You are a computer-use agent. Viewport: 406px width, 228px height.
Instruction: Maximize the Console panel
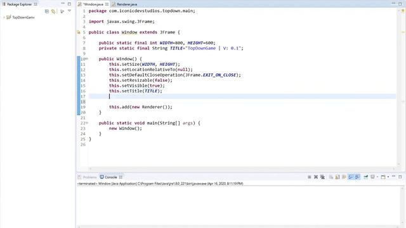click(x=400, y=177)
